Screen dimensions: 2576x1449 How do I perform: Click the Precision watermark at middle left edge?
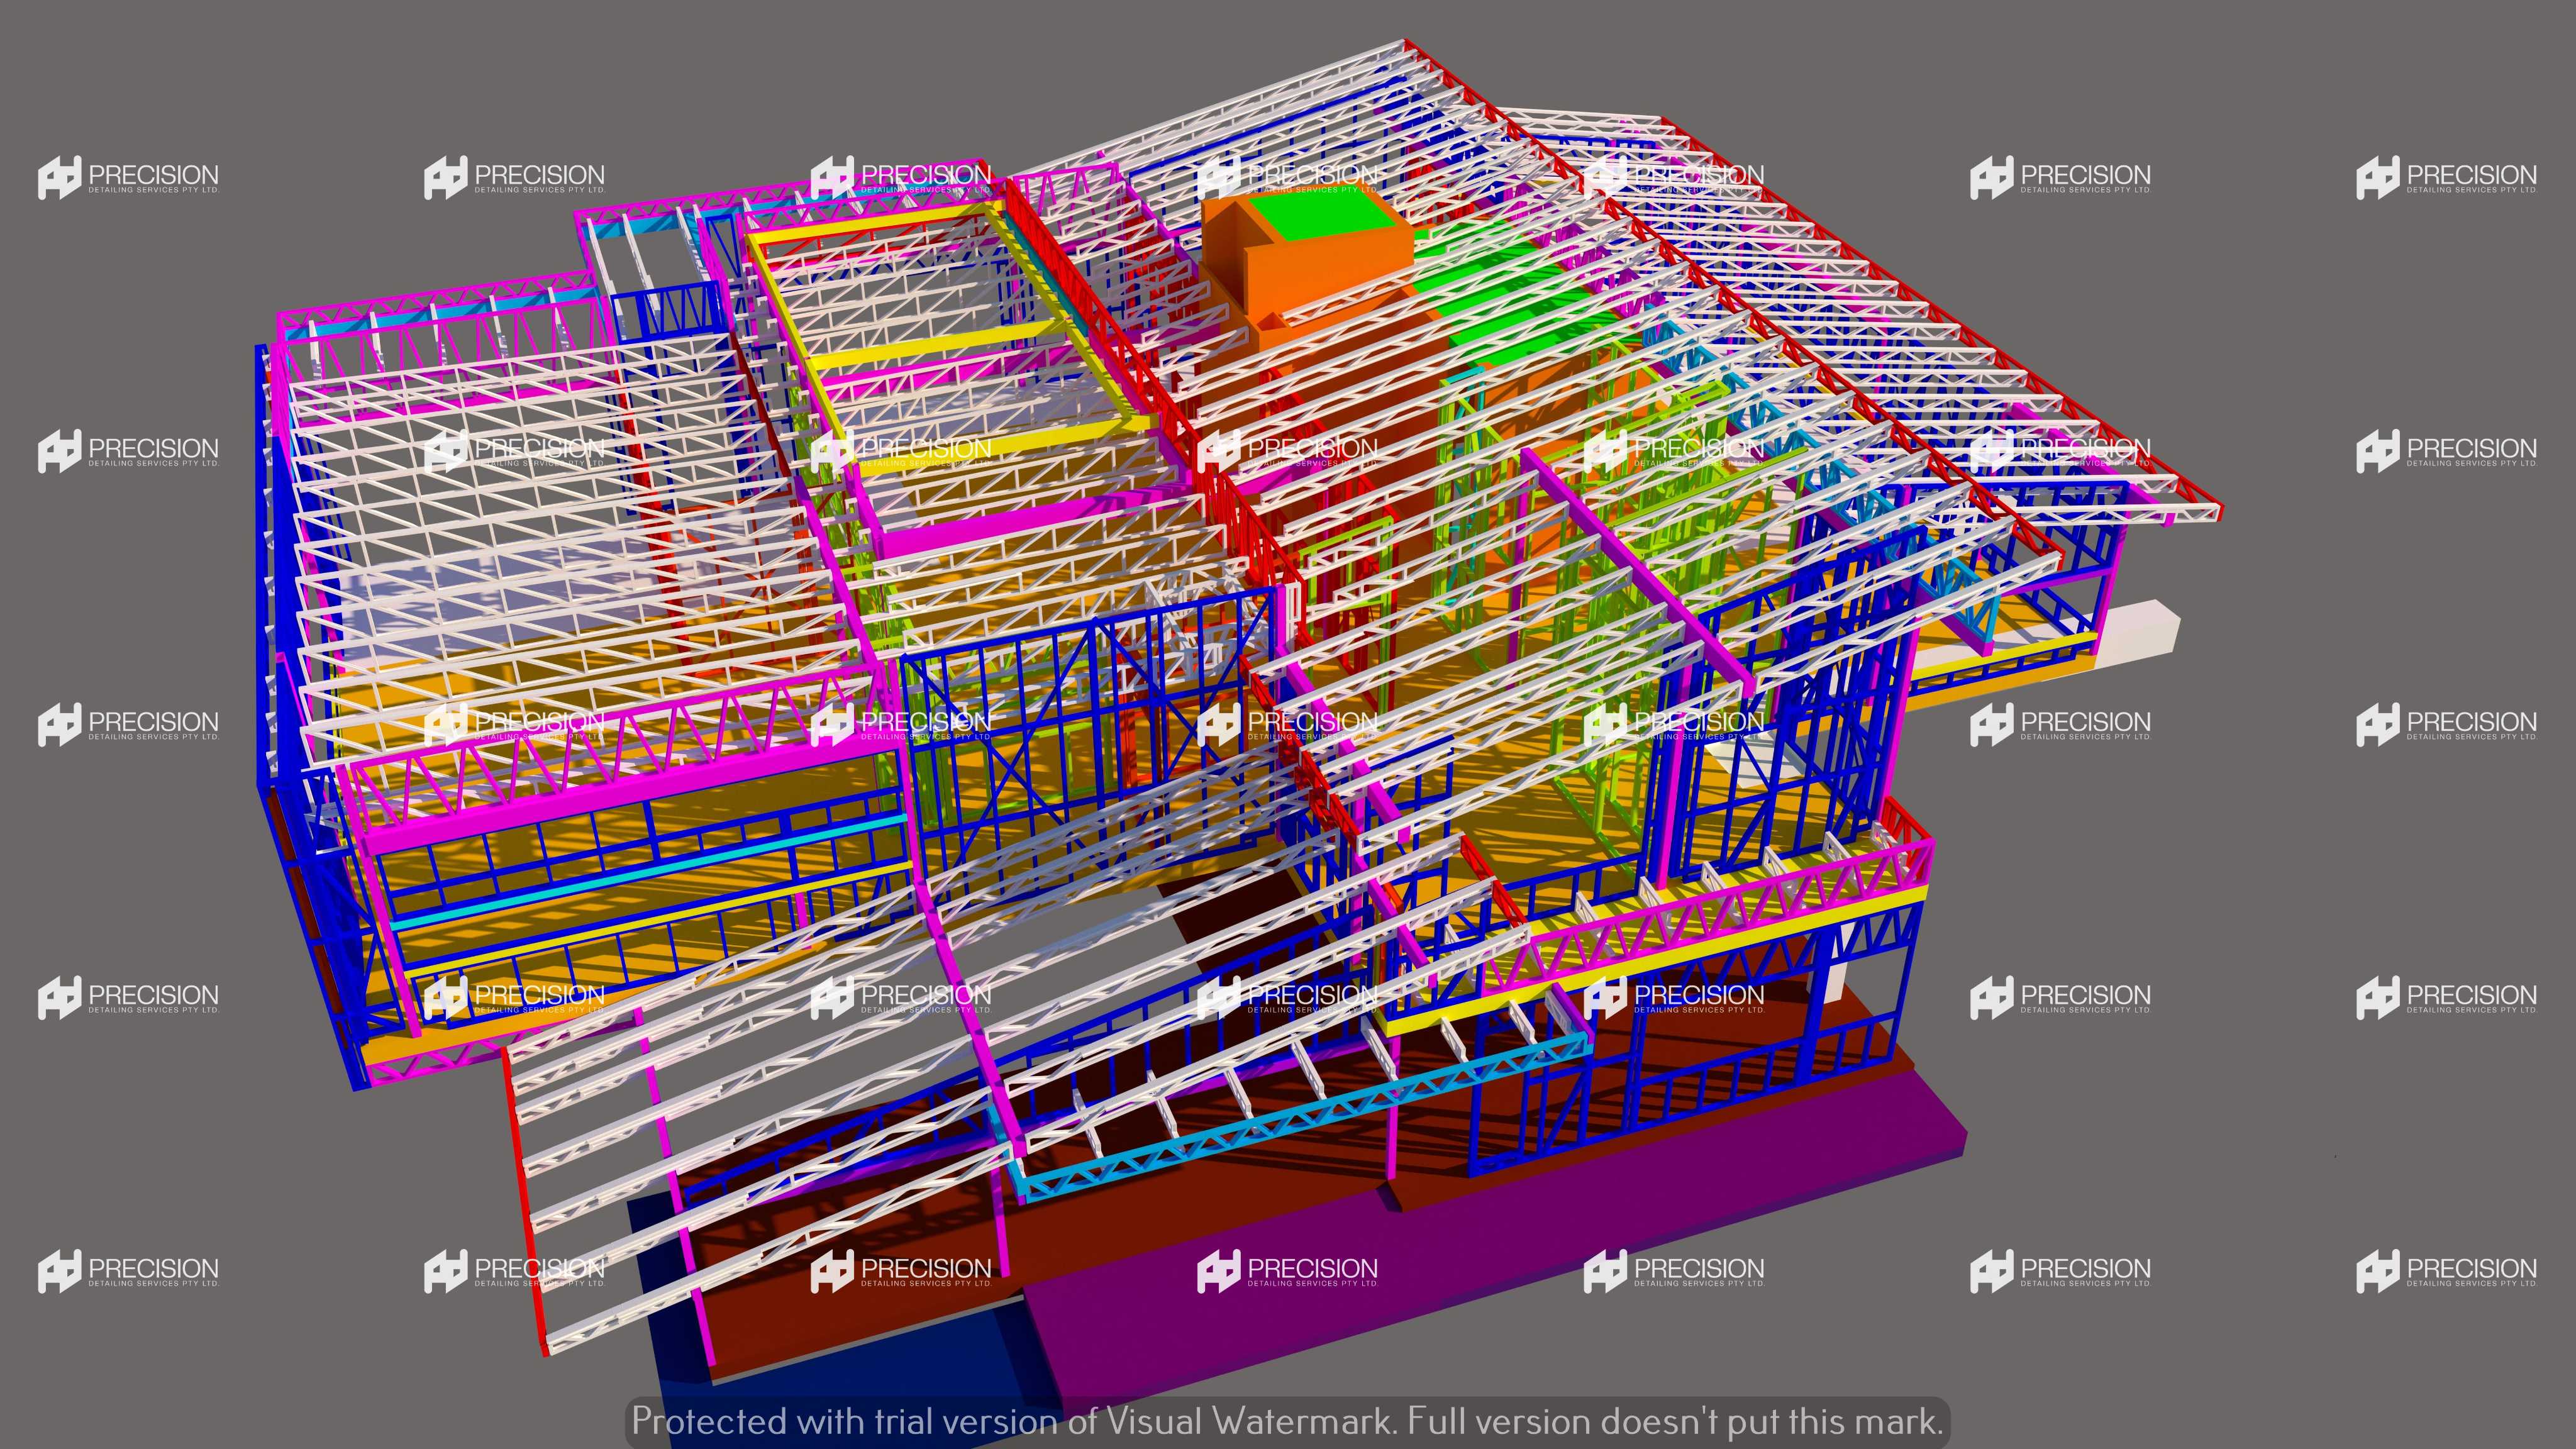click(128, 724)
